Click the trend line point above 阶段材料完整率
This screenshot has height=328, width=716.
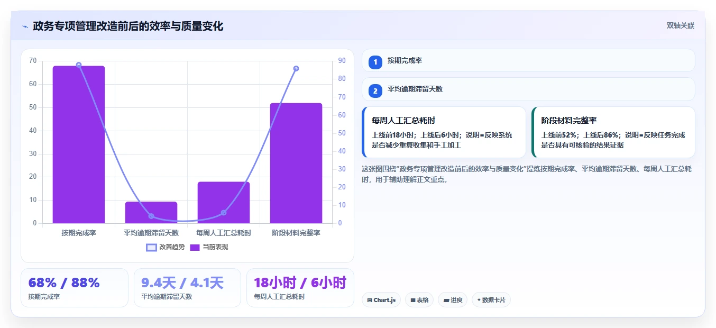click(x=296, y=68)
